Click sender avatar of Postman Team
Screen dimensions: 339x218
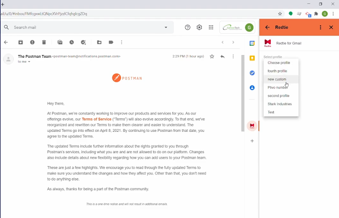point(8,59)
